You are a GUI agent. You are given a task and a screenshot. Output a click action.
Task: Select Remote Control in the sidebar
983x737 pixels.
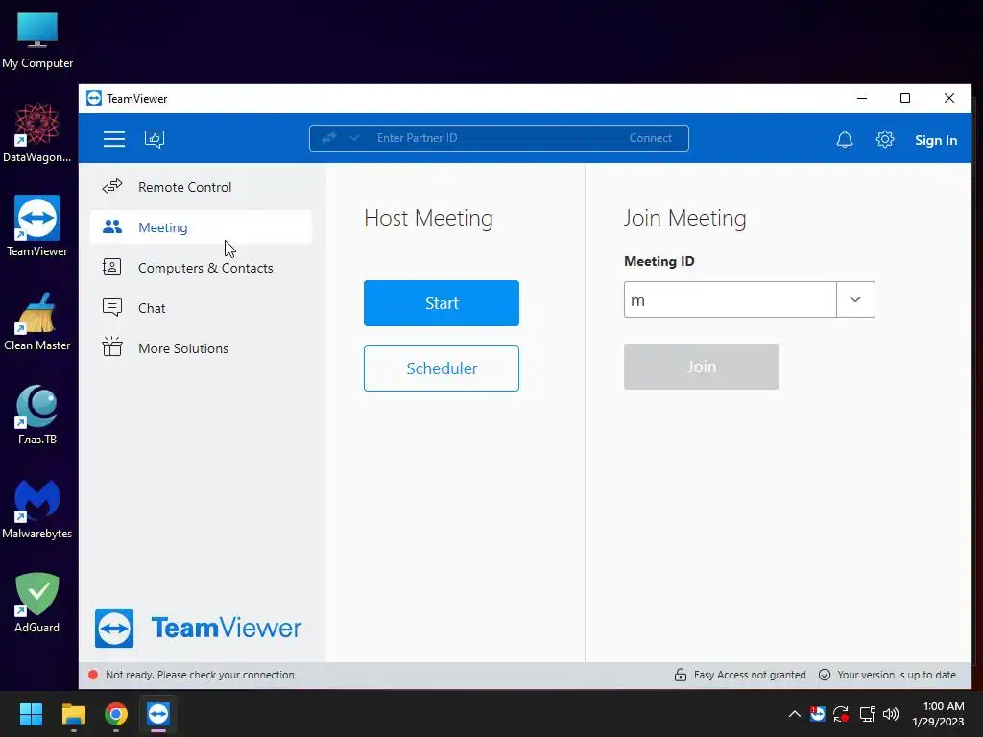[x=201, y=187]
